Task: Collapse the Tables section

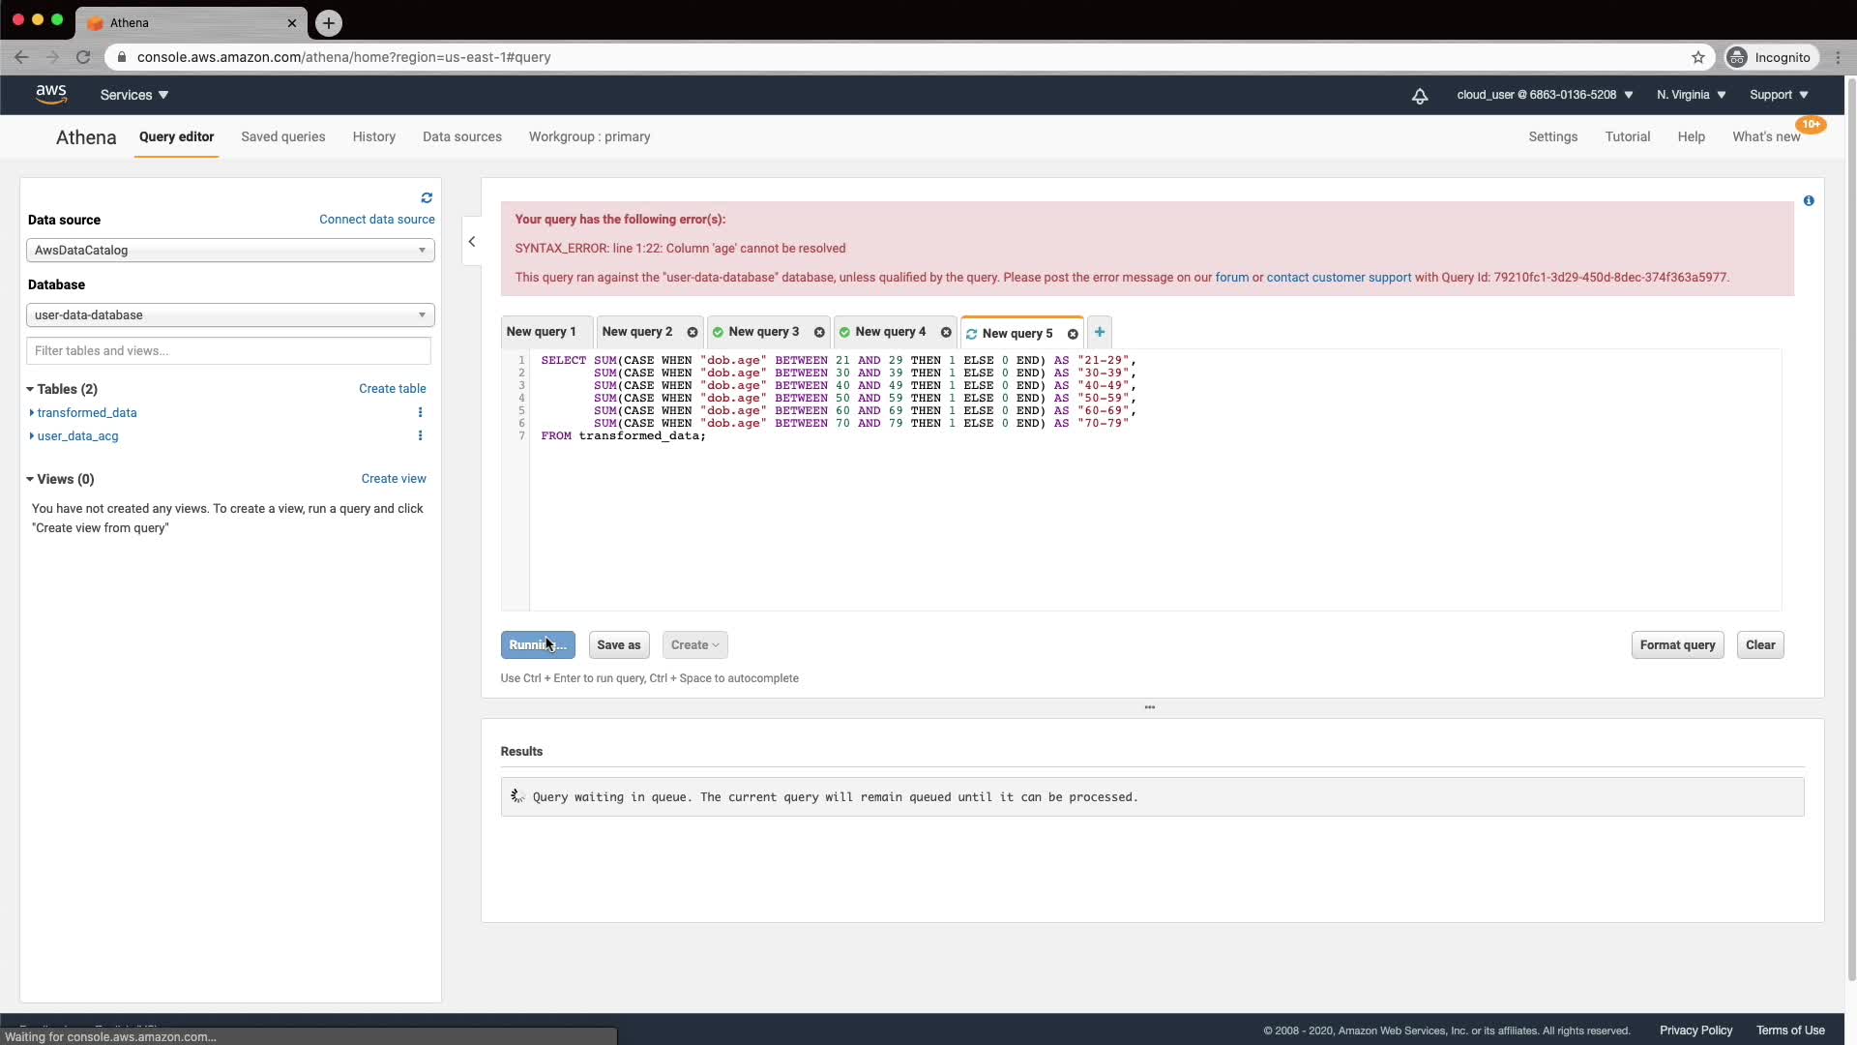Action: pyautogui.click(x=30, y=389)
